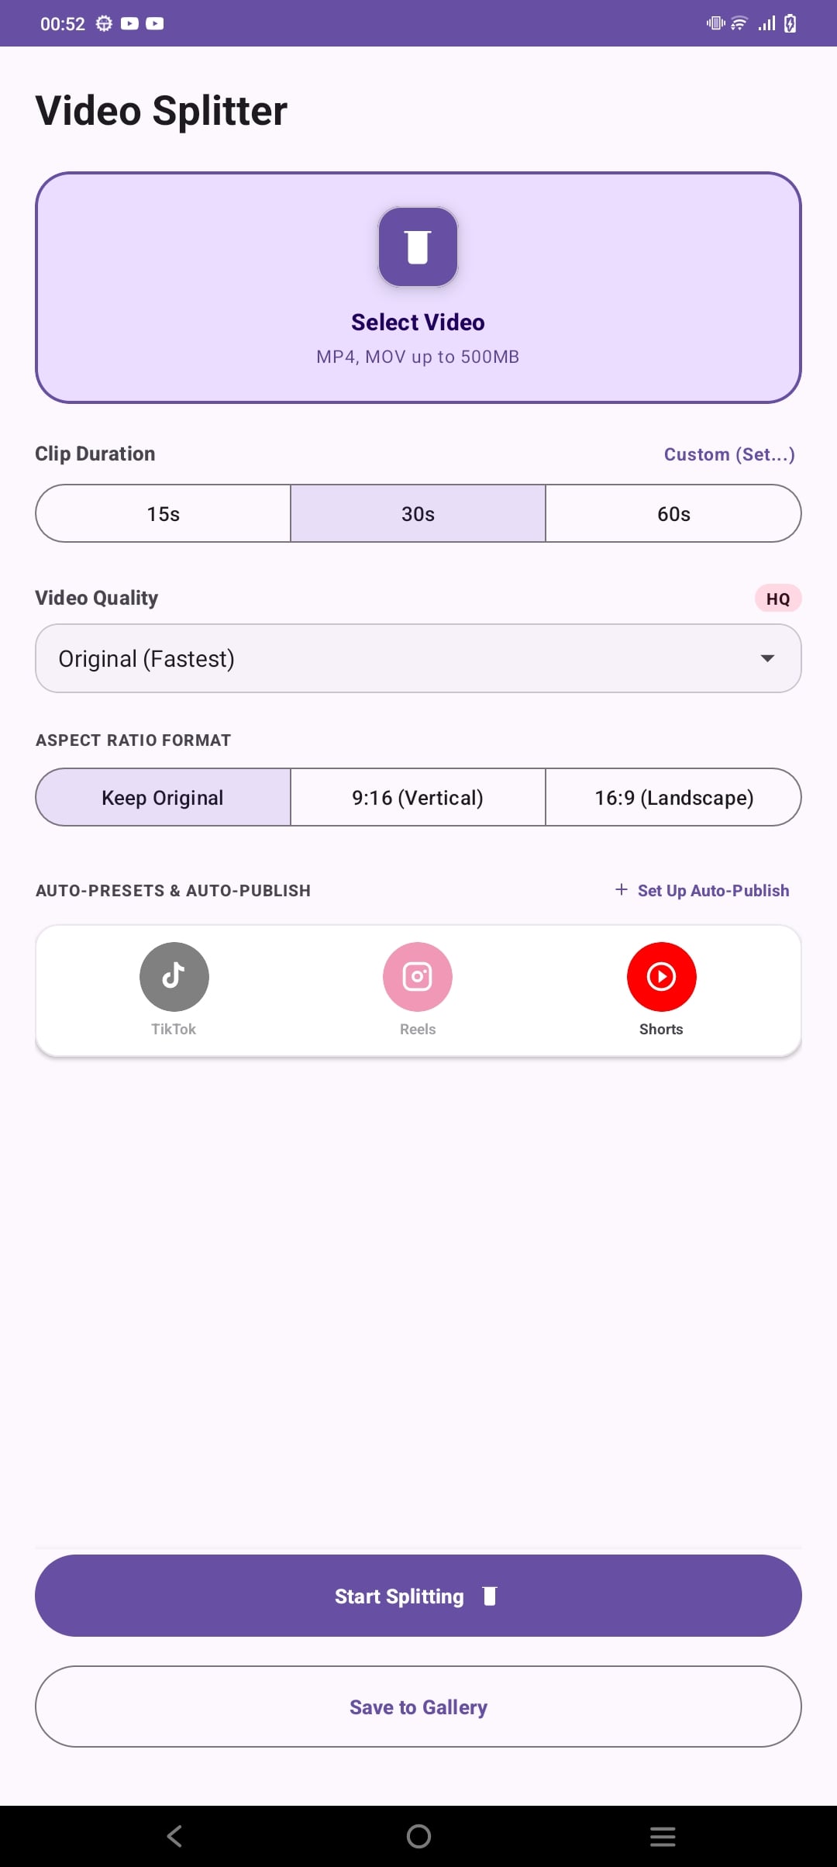Open Custom (Set...) clip duration
This screenshot has height=1867, width=837.
point(729,454)
